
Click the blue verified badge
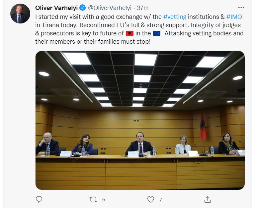pos(82,8)
